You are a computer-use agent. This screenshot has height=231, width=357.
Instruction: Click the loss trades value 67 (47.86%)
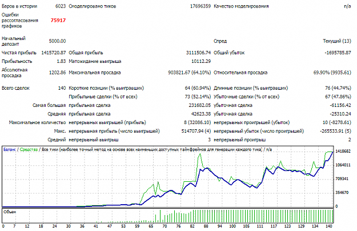338,97
